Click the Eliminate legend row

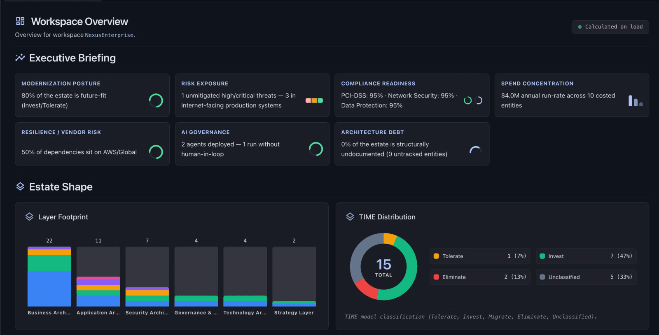pos(480,277)
